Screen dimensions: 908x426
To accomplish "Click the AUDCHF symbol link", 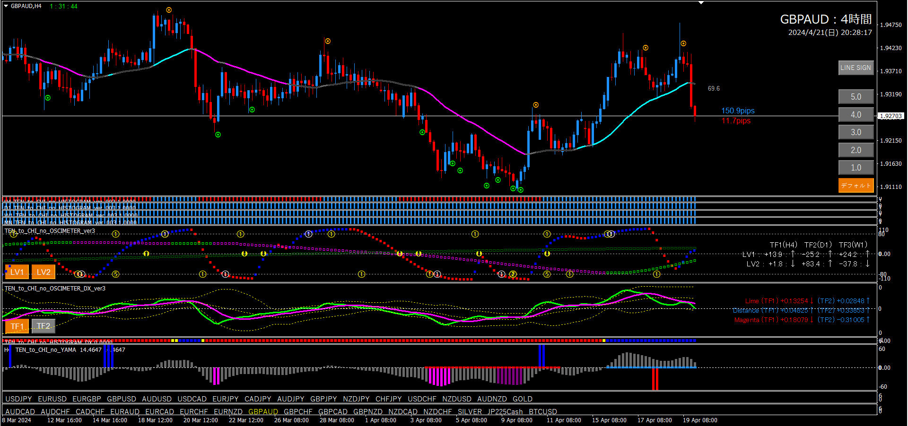I will coord(55,412).
